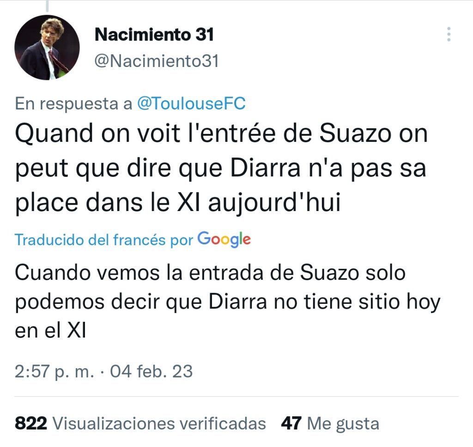The image size is (473, 447).
Task: Click the word Diarra in Spanish translation
Action: tap(238, 302)
